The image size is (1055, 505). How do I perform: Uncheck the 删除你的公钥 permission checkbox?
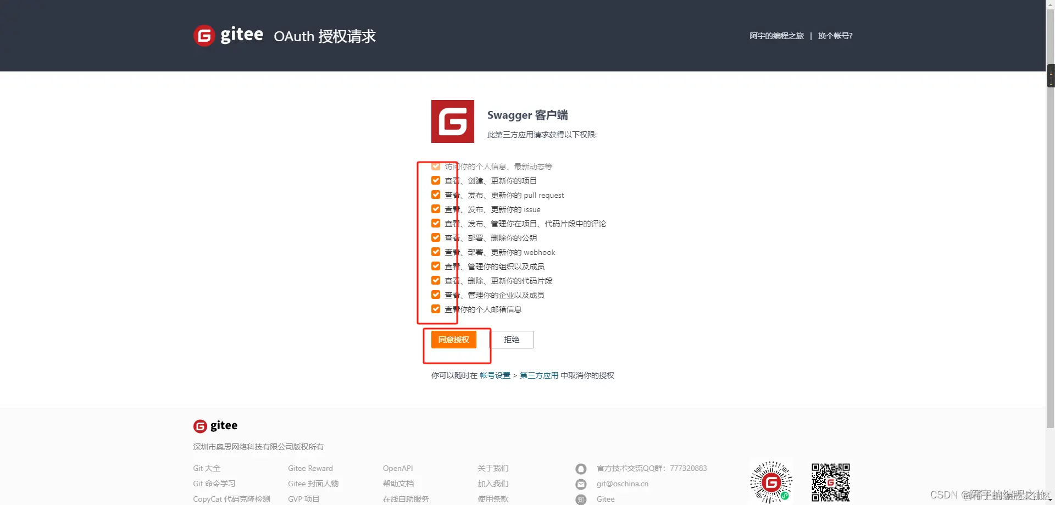coord(436,237)
